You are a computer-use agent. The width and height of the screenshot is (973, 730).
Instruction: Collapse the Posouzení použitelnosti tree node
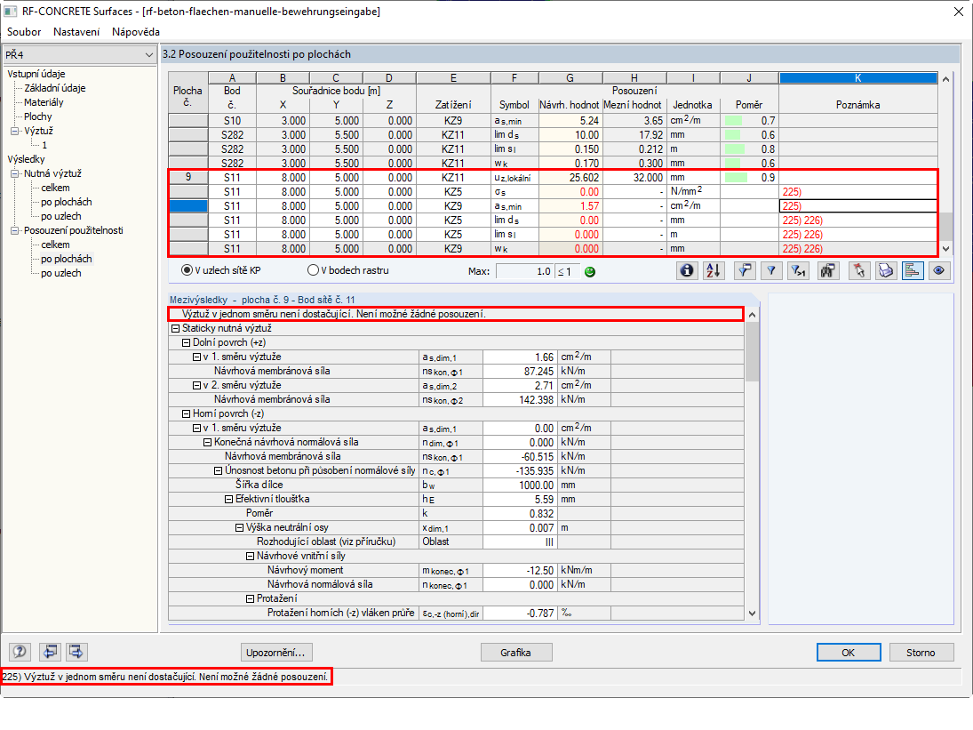(15, 230)
